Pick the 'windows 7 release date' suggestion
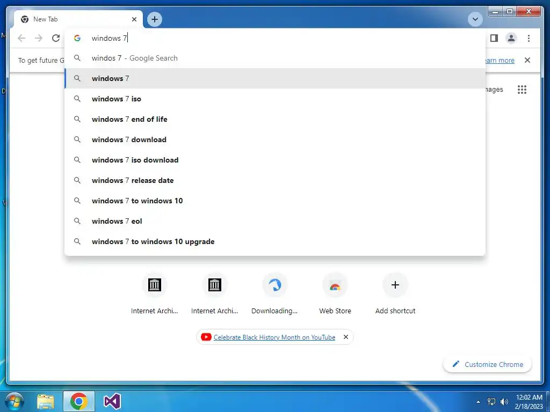This screenshot has height=412, width=550. [275, 180]
